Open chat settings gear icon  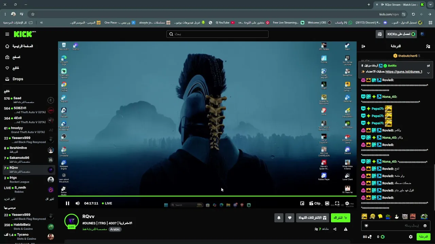[411, 237]
